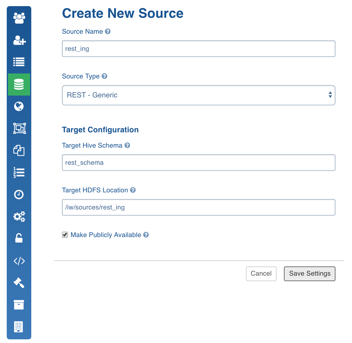Open the code brackets sidebar icon
This screenshot has width=352, height=343.
(x=19, y=261)
